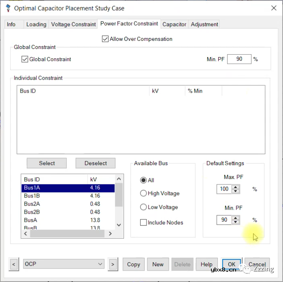The width and height of the screenshot is (283, 282).
Task: Select the Low Voltage radio option
Action: pyautogui.click(x=143, y=207)
